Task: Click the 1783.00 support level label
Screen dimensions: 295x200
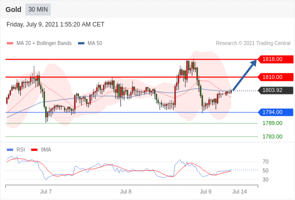Action: pyautogui.click(x=272, y=136)
